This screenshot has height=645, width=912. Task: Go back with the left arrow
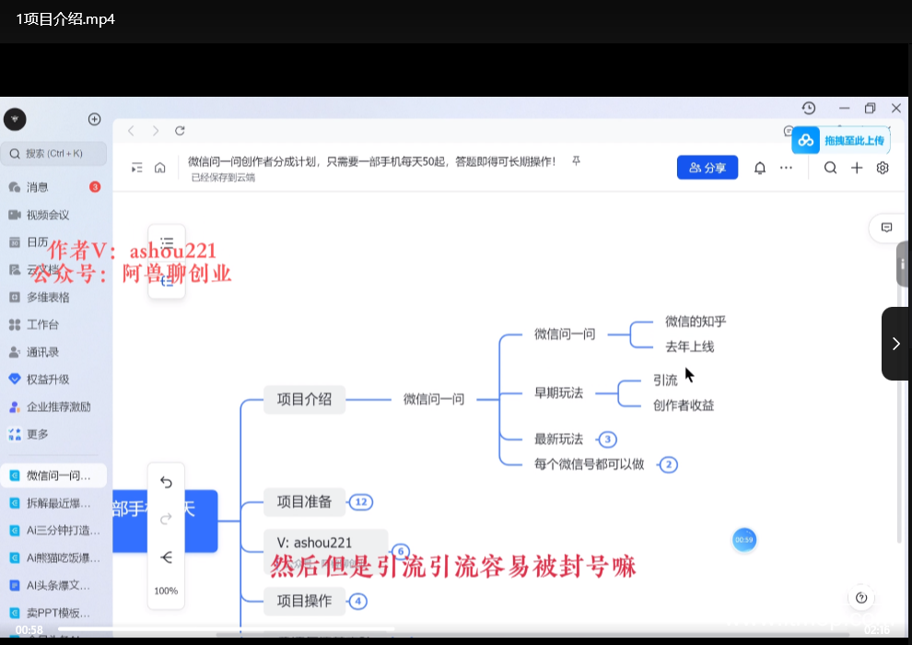click(131, 131)
